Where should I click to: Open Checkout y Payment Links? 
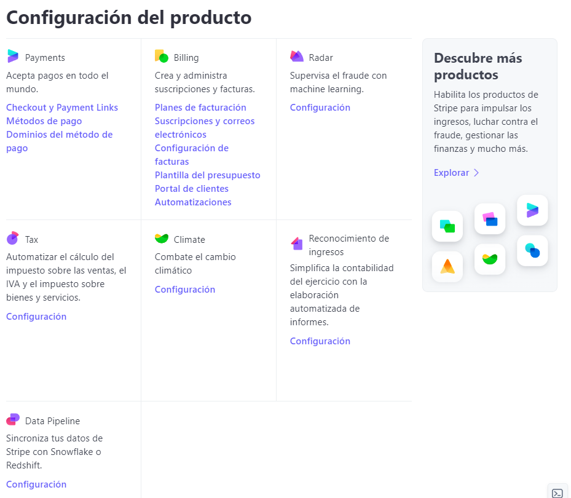(x=62, y=108)
